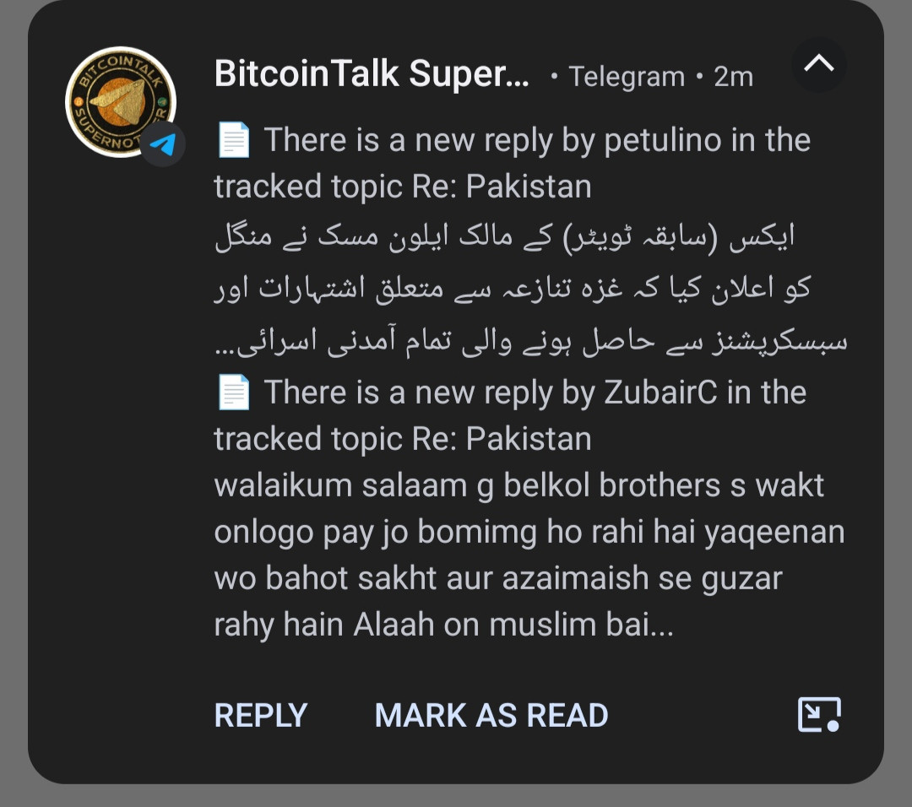Tap the 2m timestamp

click(734, 77)
